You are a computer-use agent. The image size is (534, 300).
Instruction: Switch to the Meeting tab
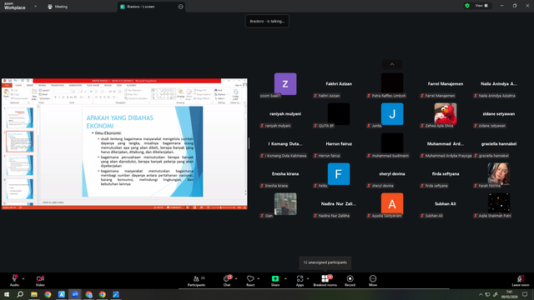point(58,7)
